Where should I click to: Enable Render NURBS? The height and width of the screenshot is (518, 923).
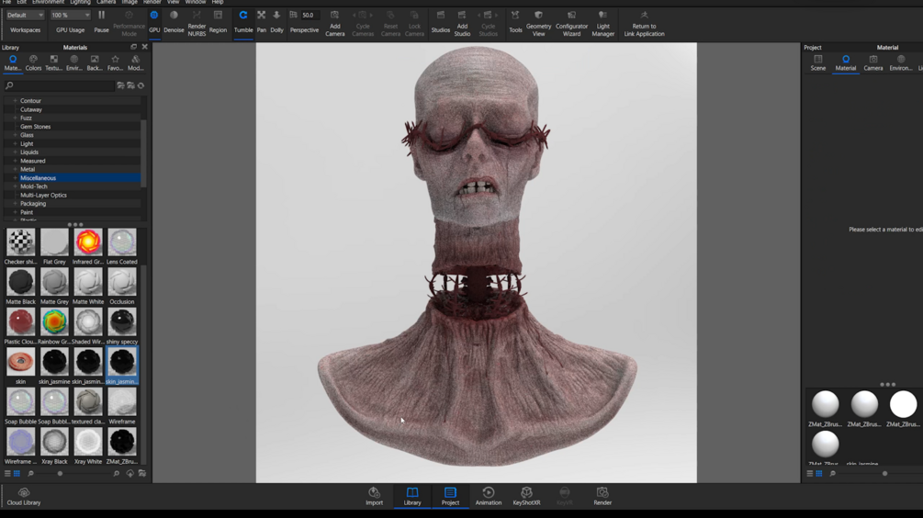pyautogui.click(x=197, y=24)
